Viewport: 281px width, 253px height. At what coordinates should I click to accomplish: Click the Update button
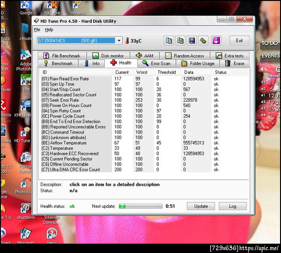coord(201,206)
